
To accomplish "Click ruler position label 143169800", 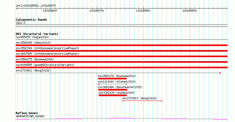I will coord(143,11).
